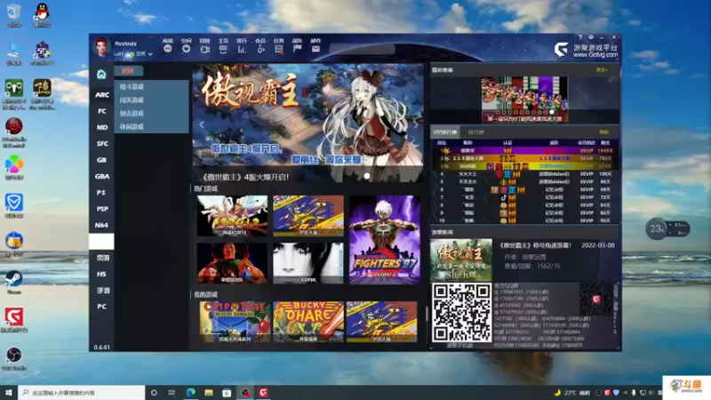Select the PSP platform in the sidebar

[x=102, y=209]
